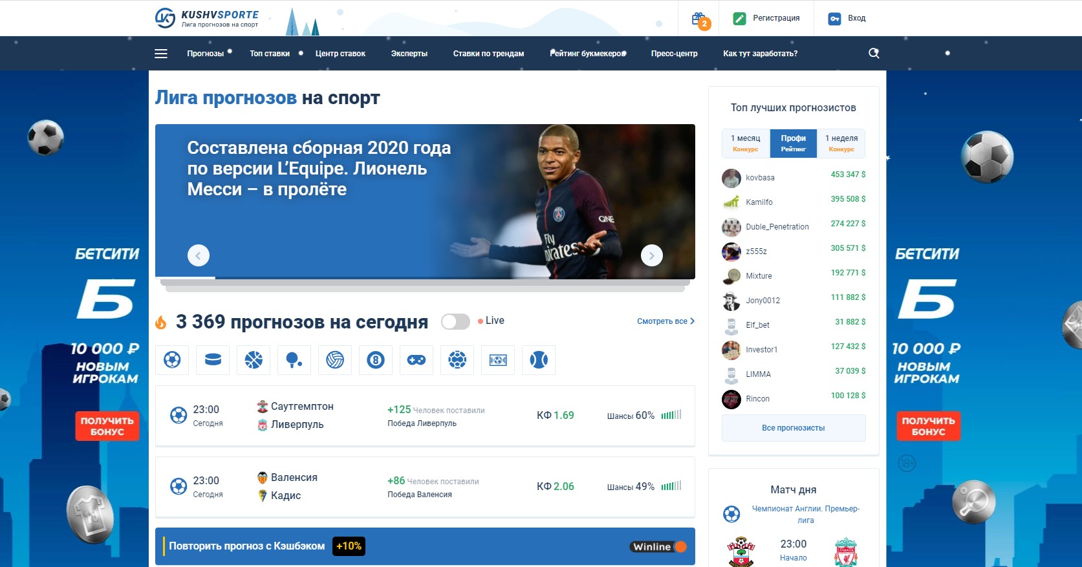The image size is (1082, 567).
Task: Click the Все прогнозисты button
Action: point(794,428)
